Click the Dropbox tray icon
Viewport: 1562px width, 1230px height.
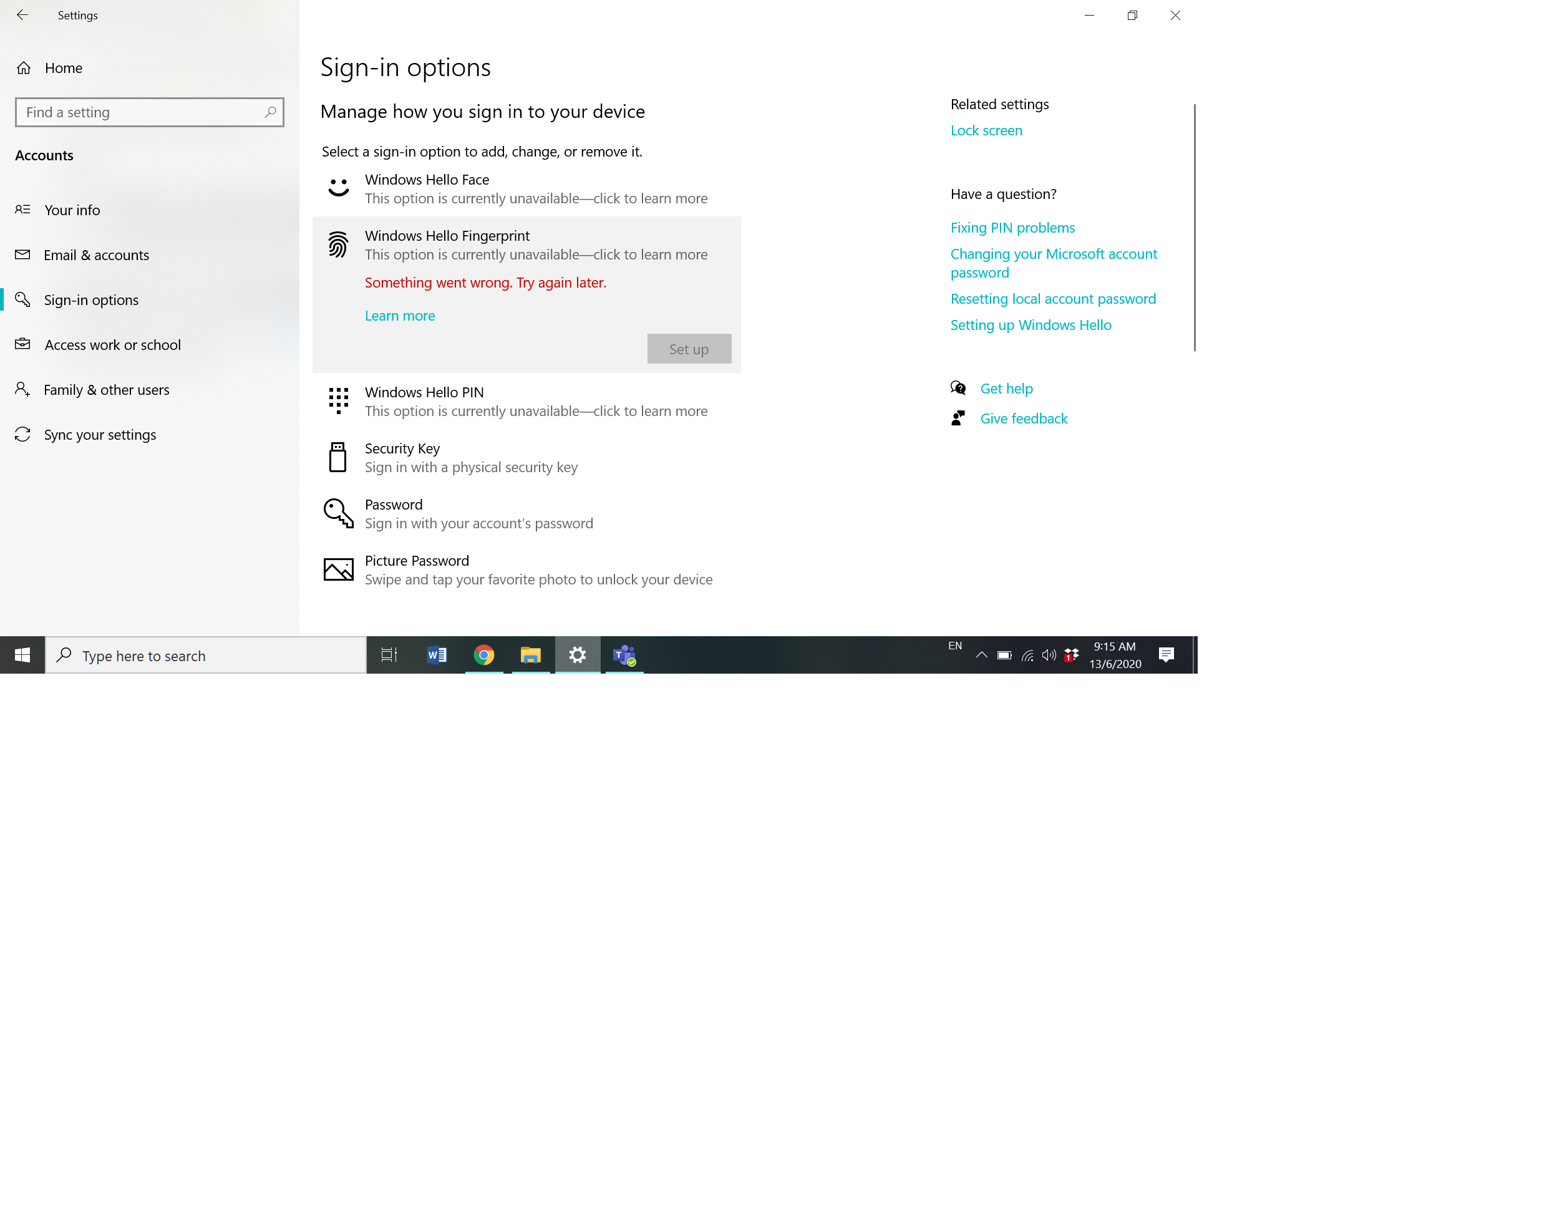point(1072,656)
